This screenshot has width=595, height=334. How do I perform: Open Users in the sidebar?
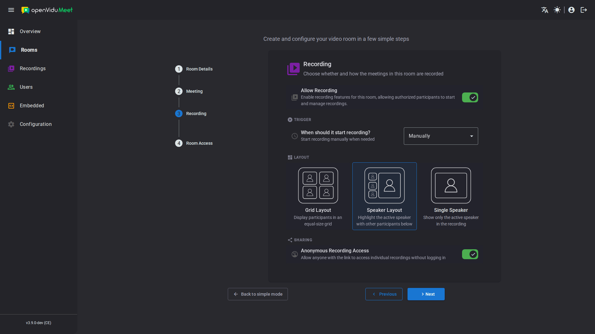tap(38, 87)
